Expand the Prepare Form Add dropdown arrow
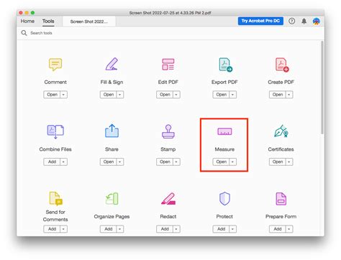 289,229
